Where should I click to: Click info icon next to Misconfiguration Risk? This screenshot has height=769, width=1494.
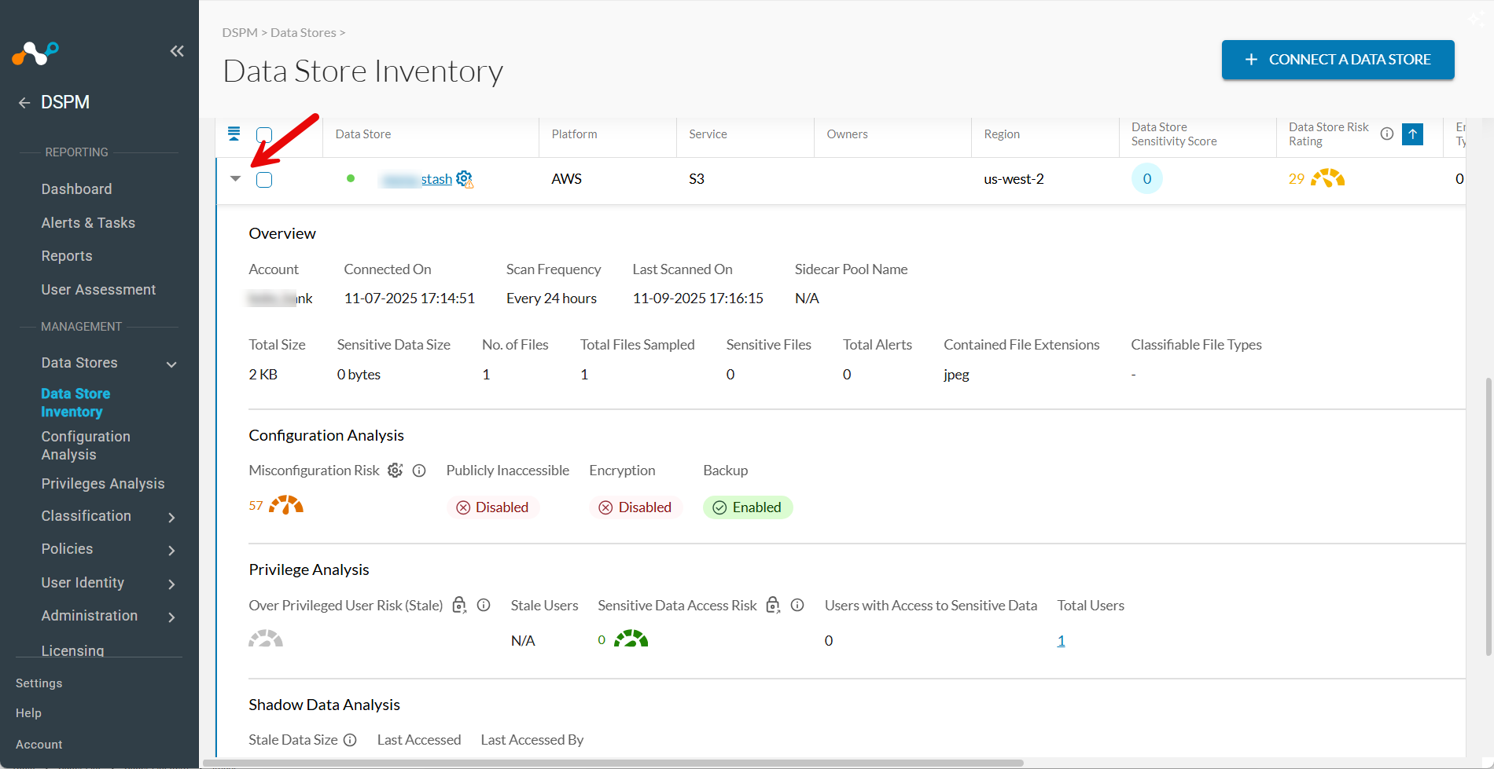coord(419,471)
